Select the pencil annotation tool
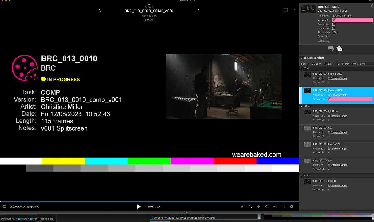The image size is (374, 222). point(242,207)
